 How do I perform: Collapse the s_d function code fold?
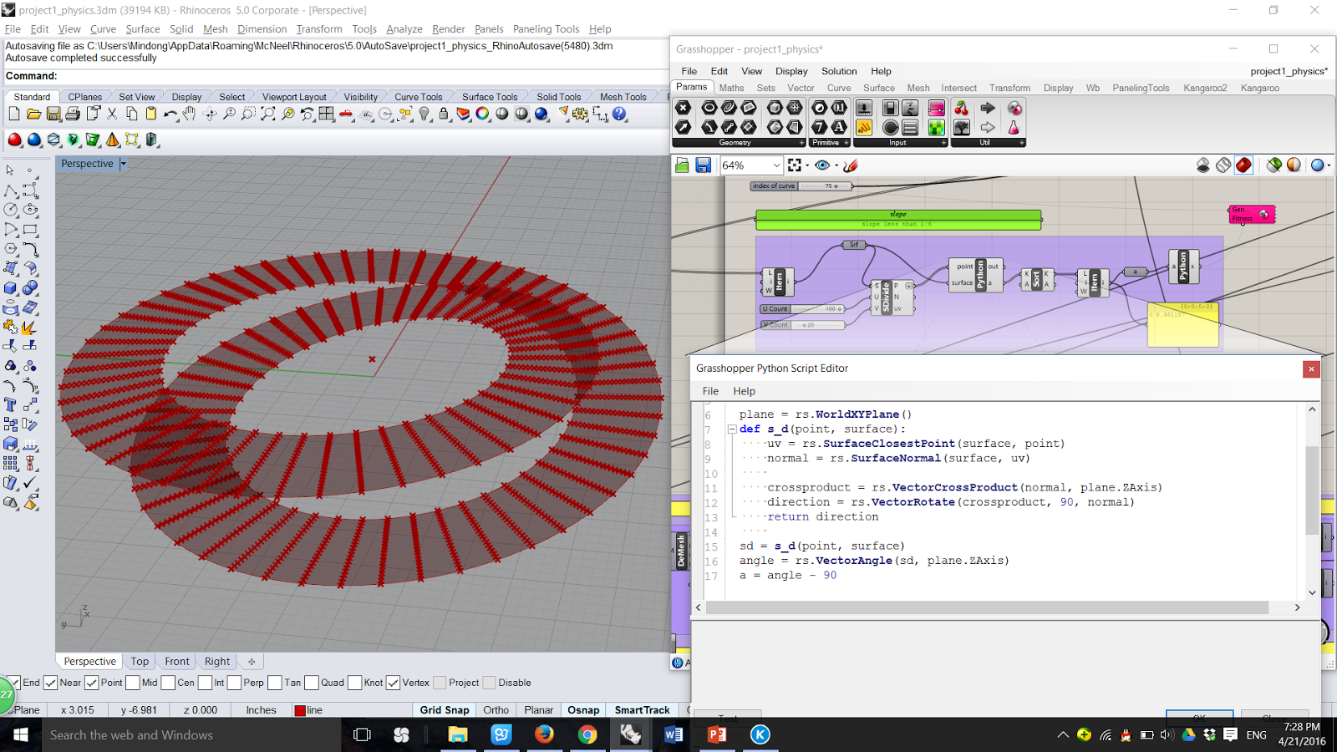pyautogui.click(x=731, y=429)
